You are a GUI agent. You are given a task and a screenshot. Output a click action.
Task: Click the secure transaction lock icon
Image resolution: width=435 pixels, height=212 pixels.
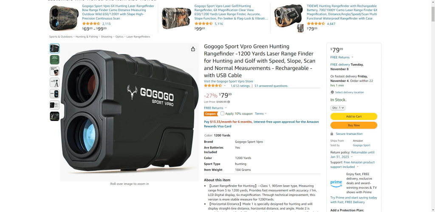(332, 134)
